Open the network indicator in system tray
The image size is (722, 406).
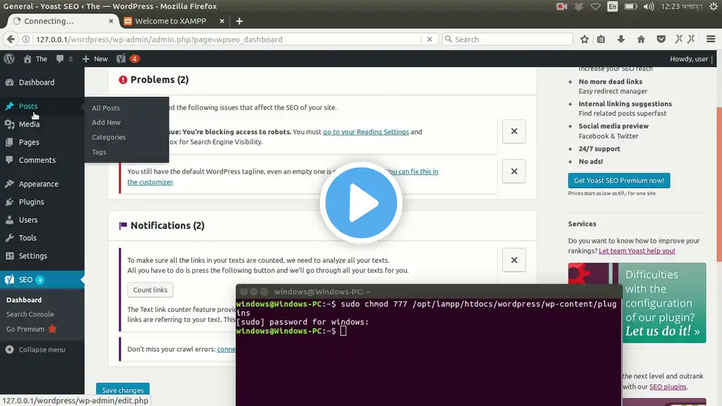pos(595,7)
